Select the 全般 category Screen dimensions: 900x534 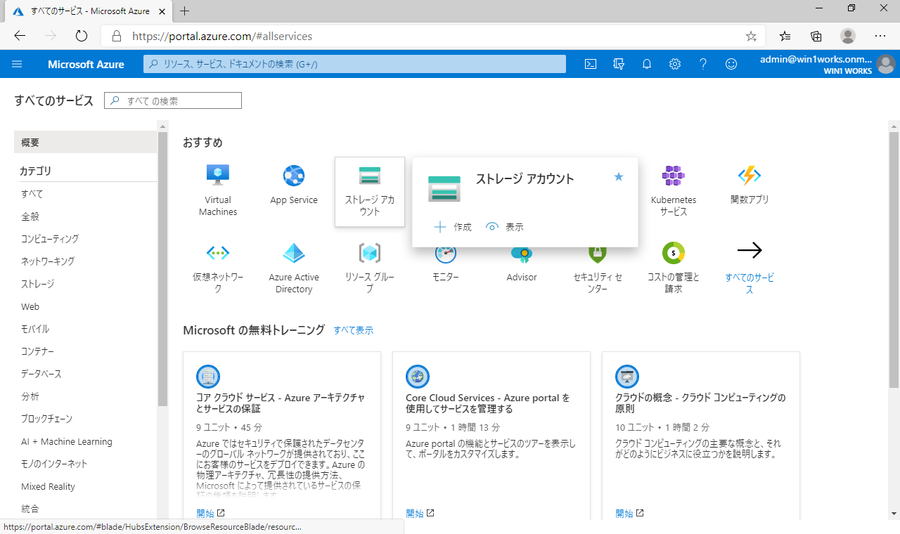point(30,216)
